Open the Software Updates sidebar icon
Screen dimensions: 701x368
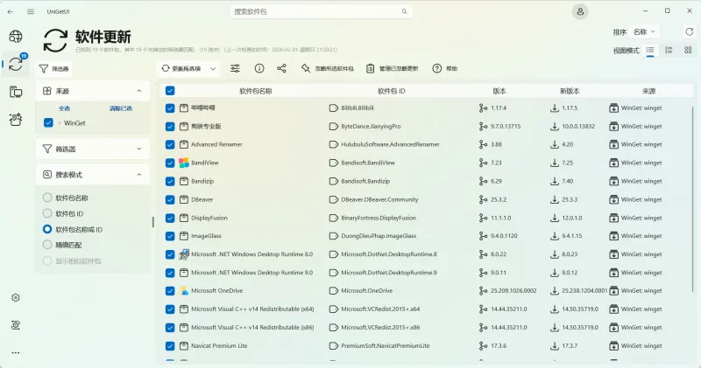16,64
